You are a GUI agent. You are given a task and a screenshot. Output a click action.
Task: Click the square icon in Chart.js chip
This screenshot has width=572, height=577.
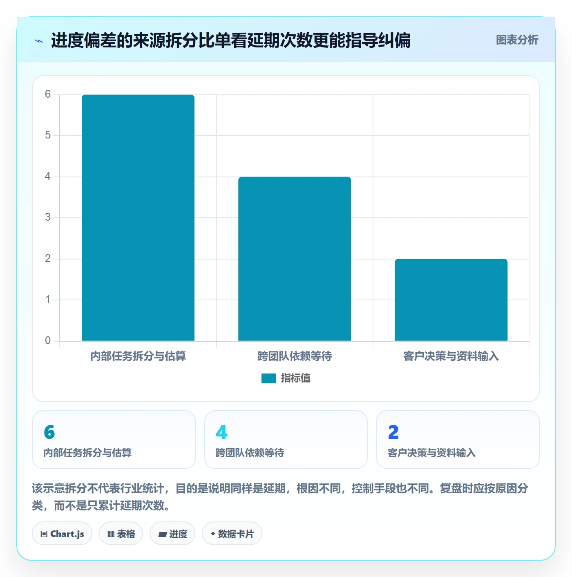[x=44, y=534]
